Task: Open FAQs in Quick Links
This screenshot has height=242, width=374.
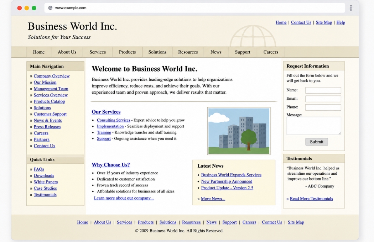Action: point(39,169)
